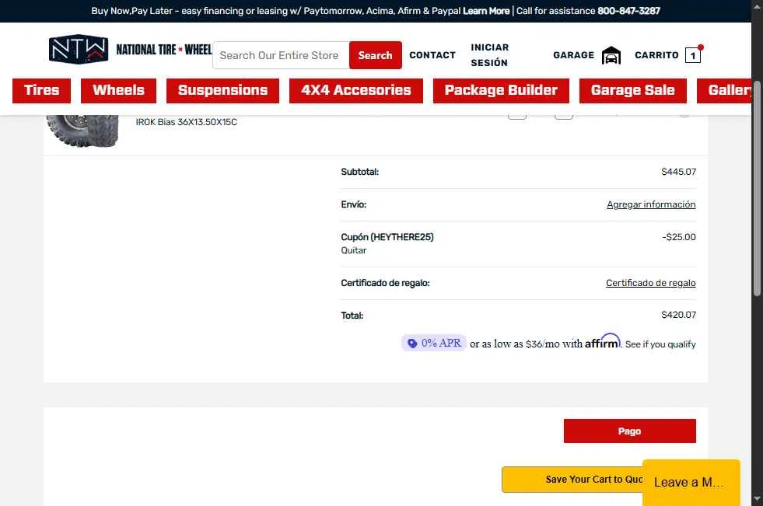Click See if you qualify Affirm link

(660, 344)
